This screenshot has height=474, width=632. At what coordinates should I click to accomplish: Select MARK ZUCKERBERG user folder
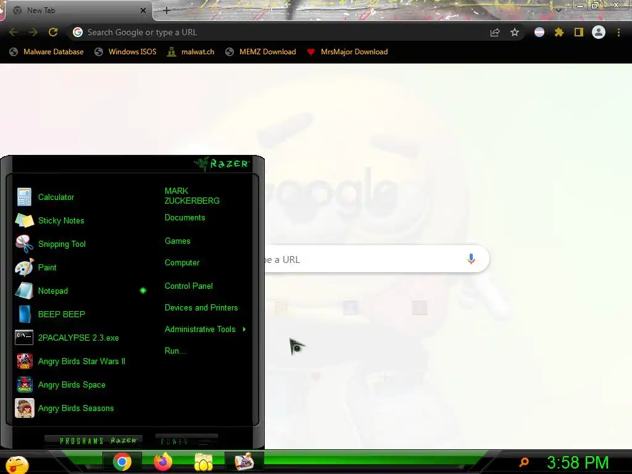point(192,196)
